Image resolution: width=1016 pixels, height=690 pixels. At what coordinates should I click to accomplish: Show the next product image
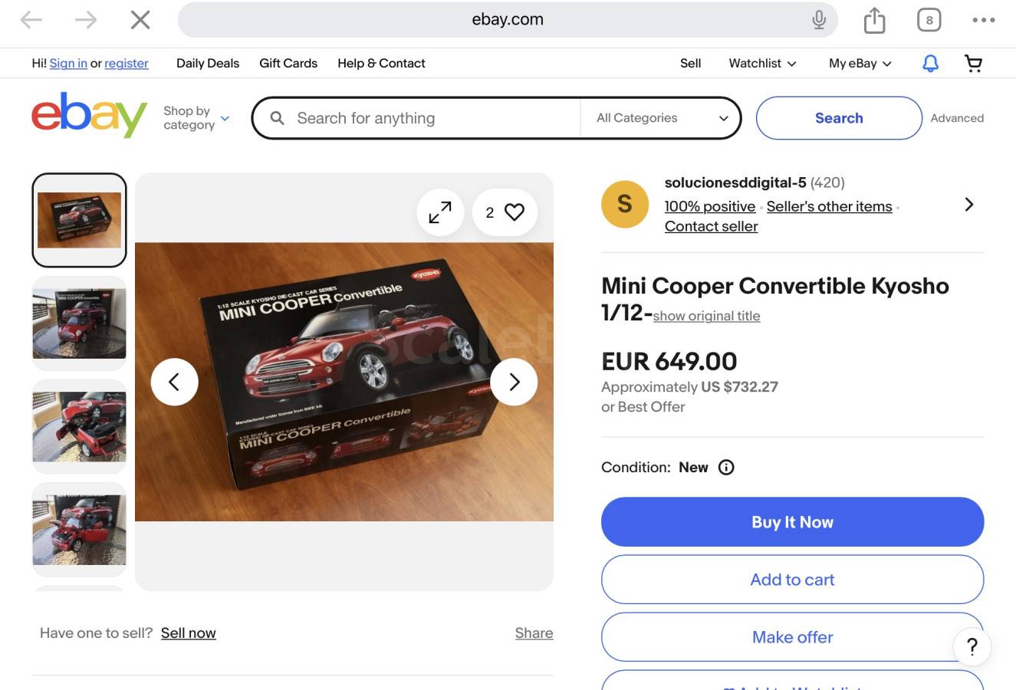(514, 382)
